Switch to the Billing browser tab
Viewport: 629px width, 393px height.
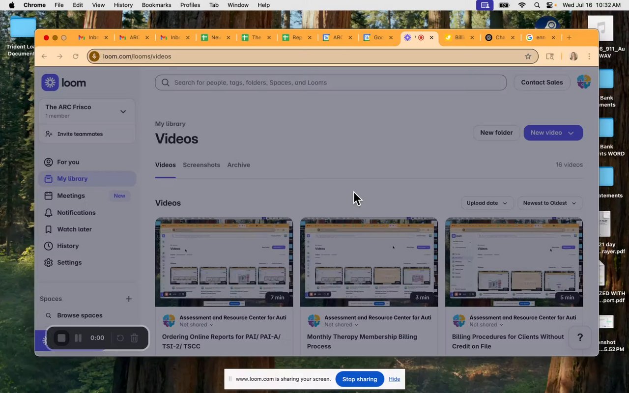[459, 37]
